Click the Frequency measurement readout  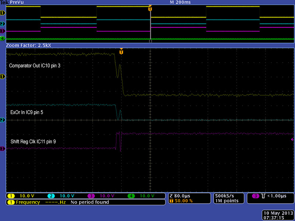[86, 202]
